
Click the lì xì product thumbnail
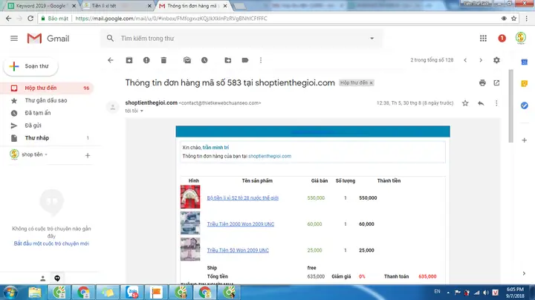click(x=190, y=197)
